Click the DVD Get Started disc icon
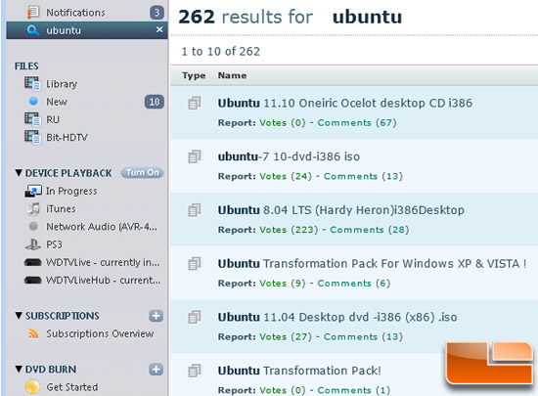The width and height of the screenshot is (538, 396). click(x=32, y=387)
